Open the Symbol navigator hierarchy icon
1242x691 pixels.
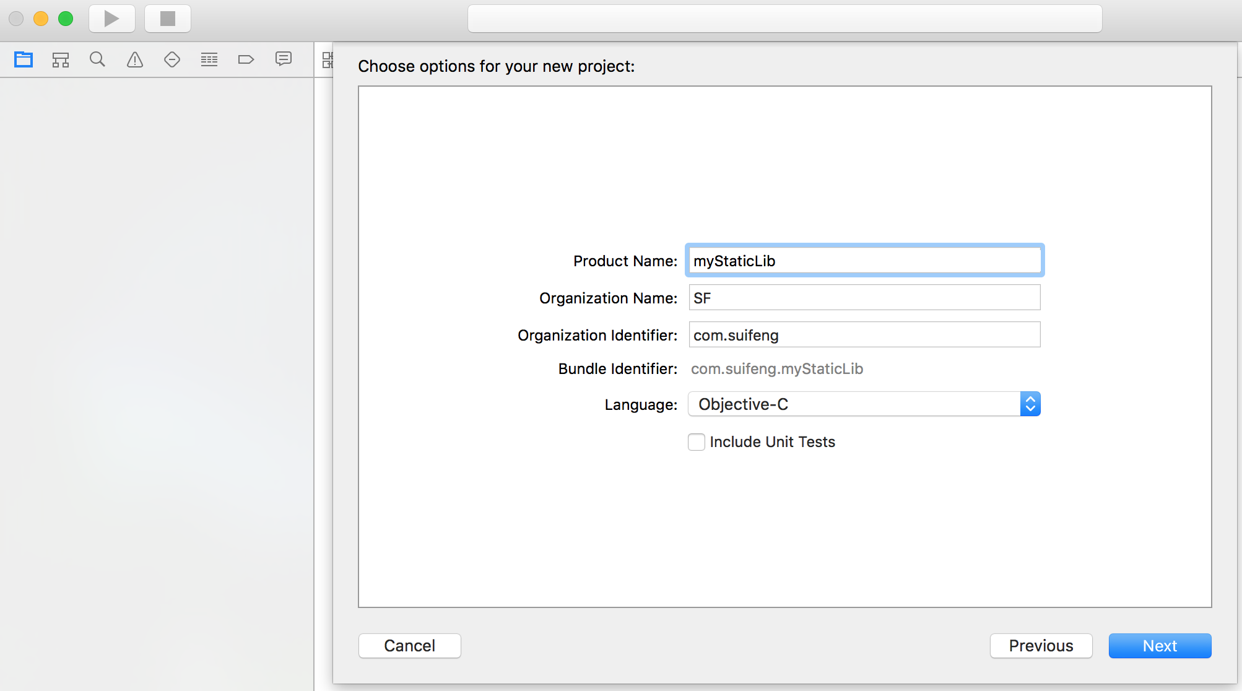tap(61, 59)
